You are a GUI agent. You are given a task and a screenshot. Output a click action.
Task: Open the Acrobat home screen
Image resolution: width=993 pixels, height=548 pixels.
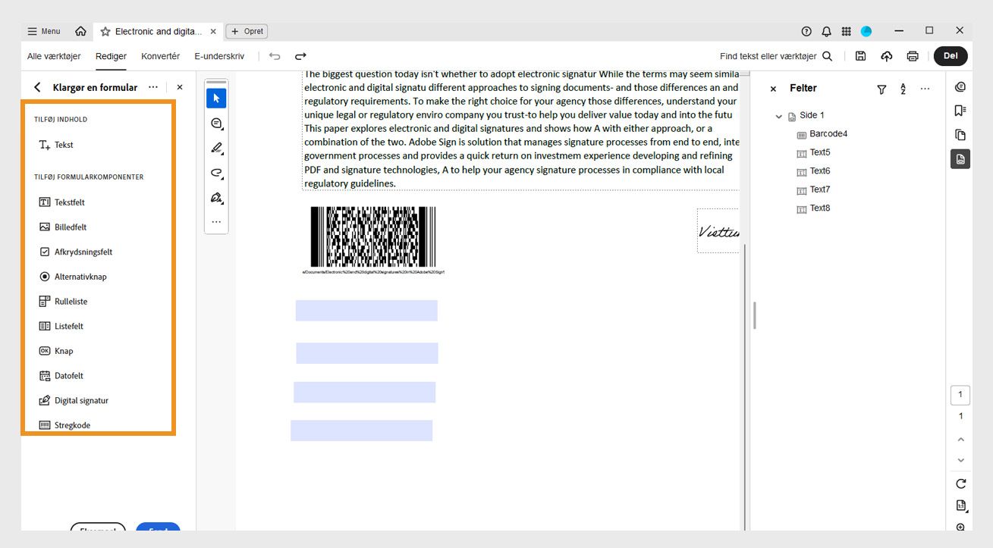coord(80,31)
